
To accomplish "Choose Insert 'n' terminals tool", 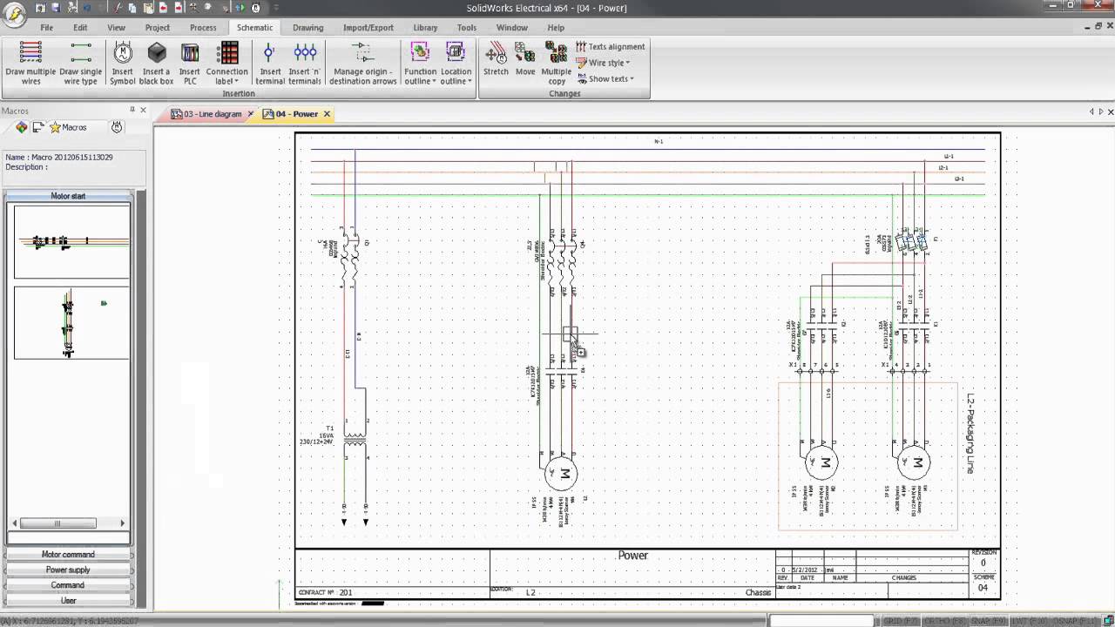I will click(305, 64).
